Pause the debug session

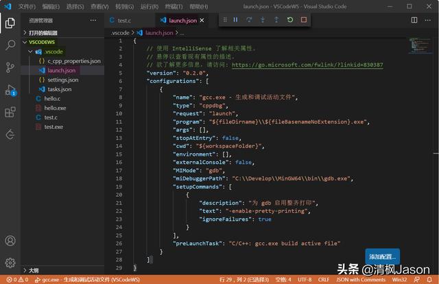(235, 20)
